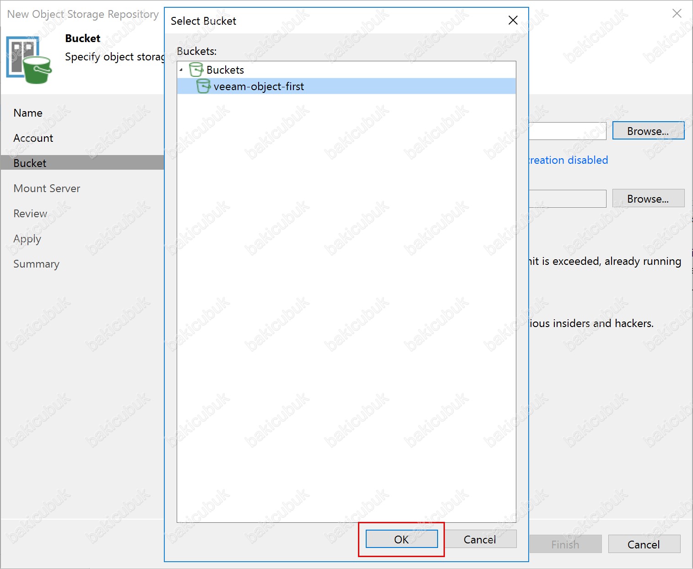Cancel the New Object Storage Repository wizard

[644, 544]
